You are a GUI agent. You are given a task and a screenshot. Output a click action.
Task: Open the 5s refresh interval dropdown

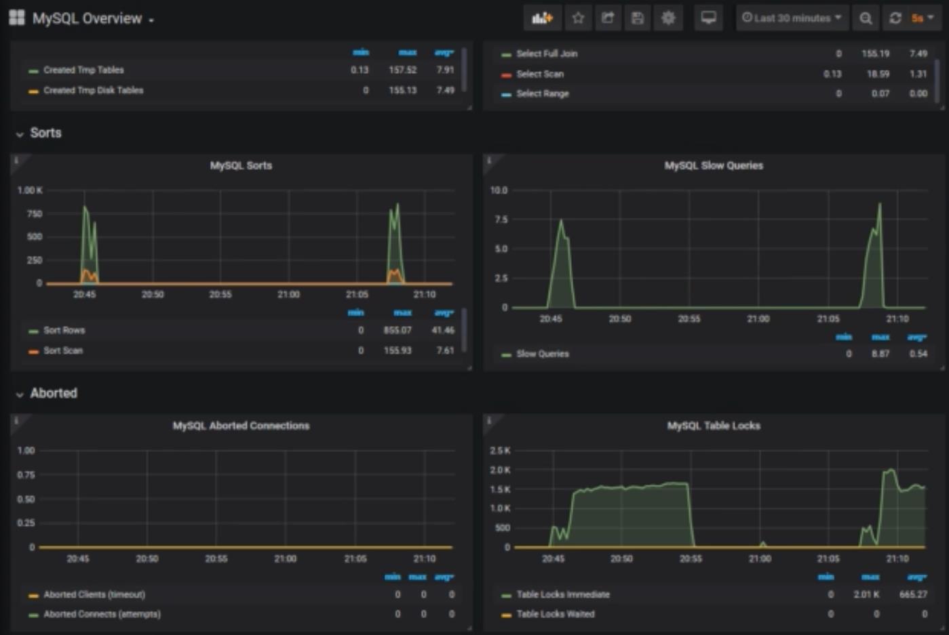click(923, 18)
